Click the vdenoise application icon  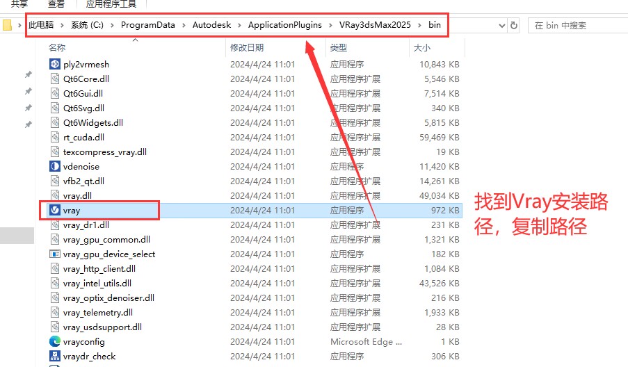55,166
